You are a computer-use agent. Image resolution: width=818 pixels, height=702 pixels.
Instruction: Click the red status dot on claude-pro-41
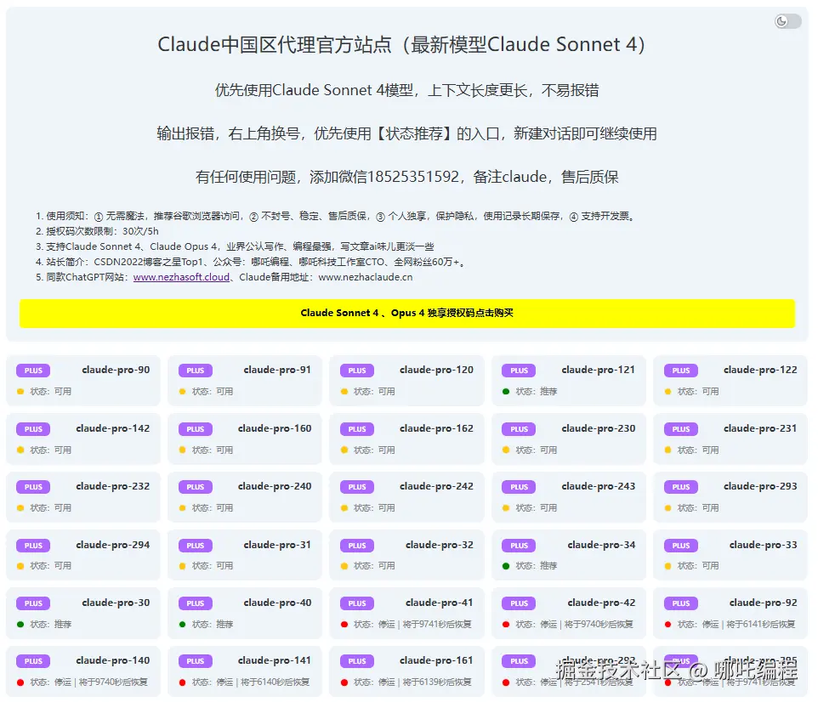click(x=344, y=625)
